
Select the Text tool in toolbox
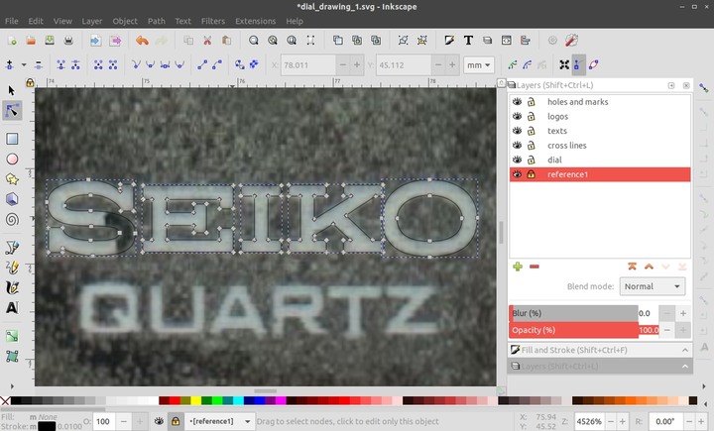(x=12, y=308)
